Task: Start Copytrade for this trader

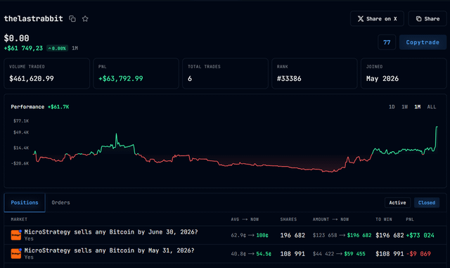Action: 423,42
